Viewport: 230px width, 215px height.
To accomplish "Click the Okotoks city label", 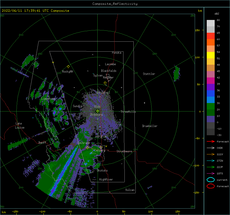I will pyautogui.click(x=102, y=171).
